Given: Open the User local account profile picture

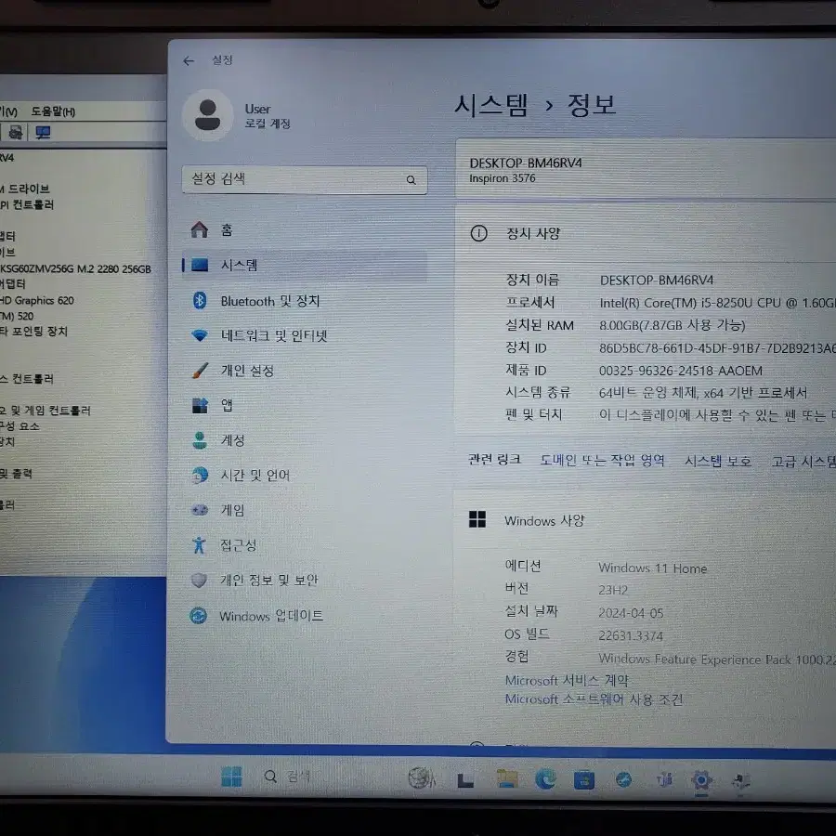Looking at the screenshot, I should point(207,115).
